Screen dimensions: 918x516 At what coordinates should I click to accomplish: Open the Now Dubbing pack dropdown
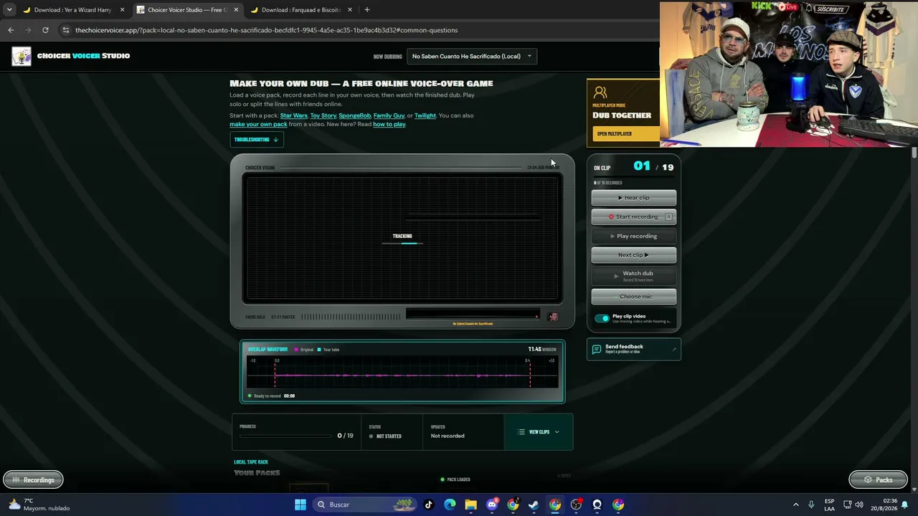click(472, 56)
